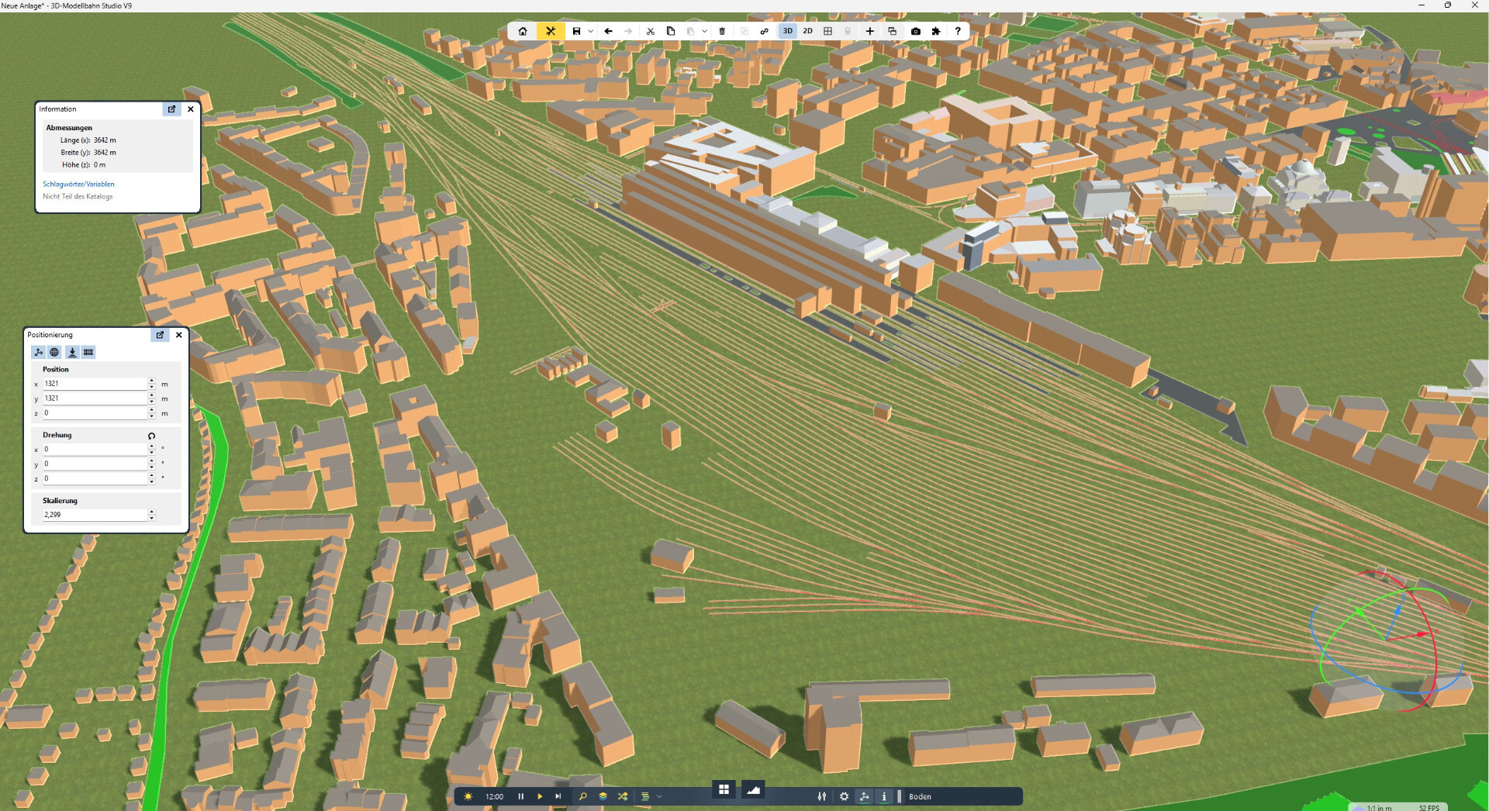Decrease Position y with the down stepper
This screenshot has width=1489, height=811.
(152, 402)
